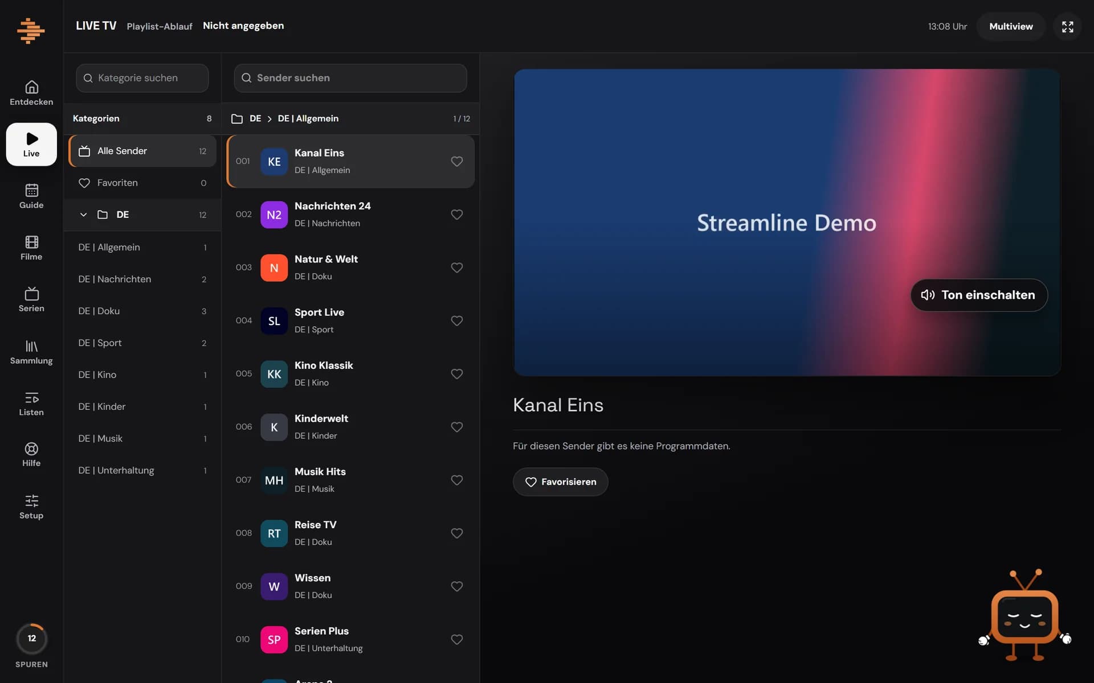Screen dimensions: 1094x683
Task: Collapse the DE folder chevron
Action: [x=83, y=215]
